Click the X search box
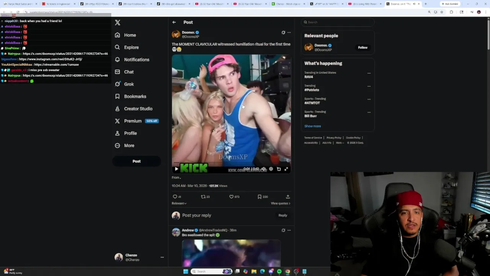The image size is (490, 276). 337,22
